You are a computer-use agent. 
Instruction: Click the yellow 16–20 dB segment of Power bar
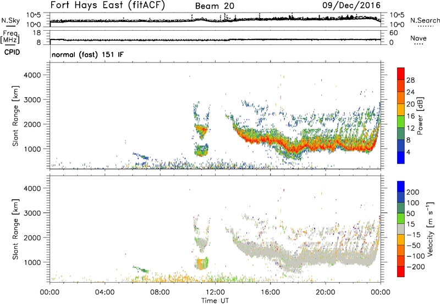pyautogui.click(x=401, y=110)
